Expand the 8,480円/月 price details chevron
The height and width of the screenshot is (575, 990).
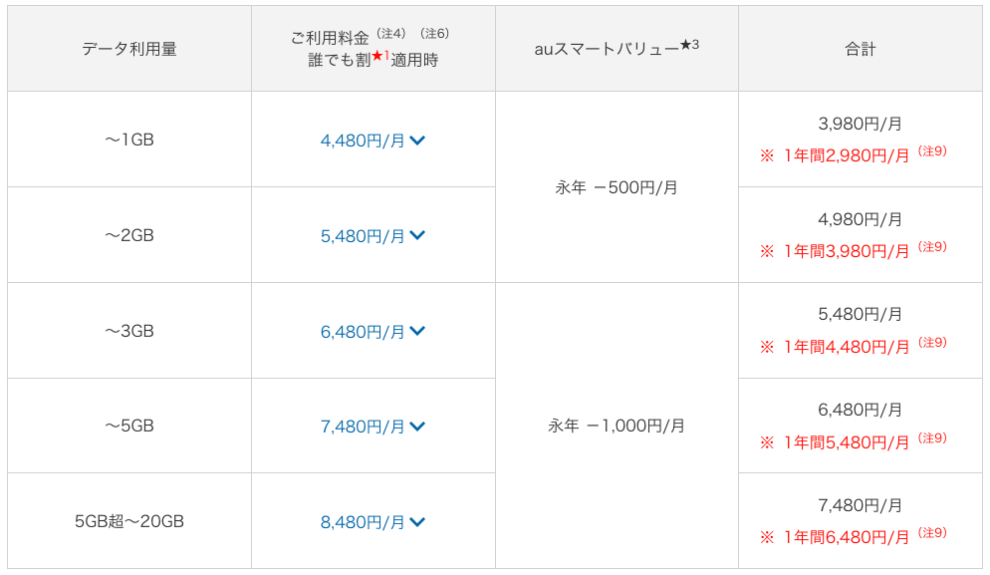coord(417,522)
